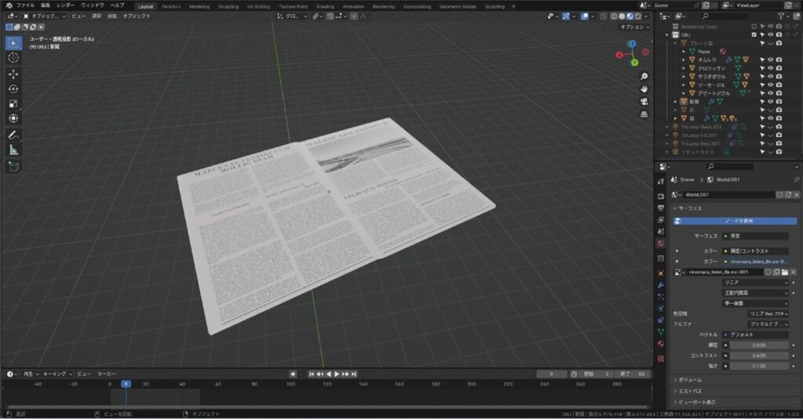Viewport: 803px width, 419px height.
Task: Collapse the OBJ collection
Action: (667, 34)
